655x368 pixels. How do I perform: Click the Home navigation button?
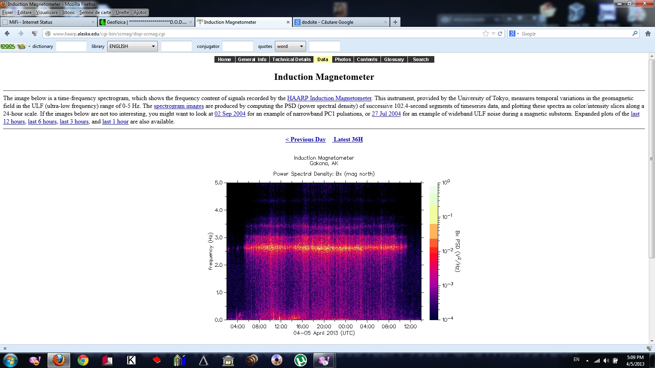(225, 60)
